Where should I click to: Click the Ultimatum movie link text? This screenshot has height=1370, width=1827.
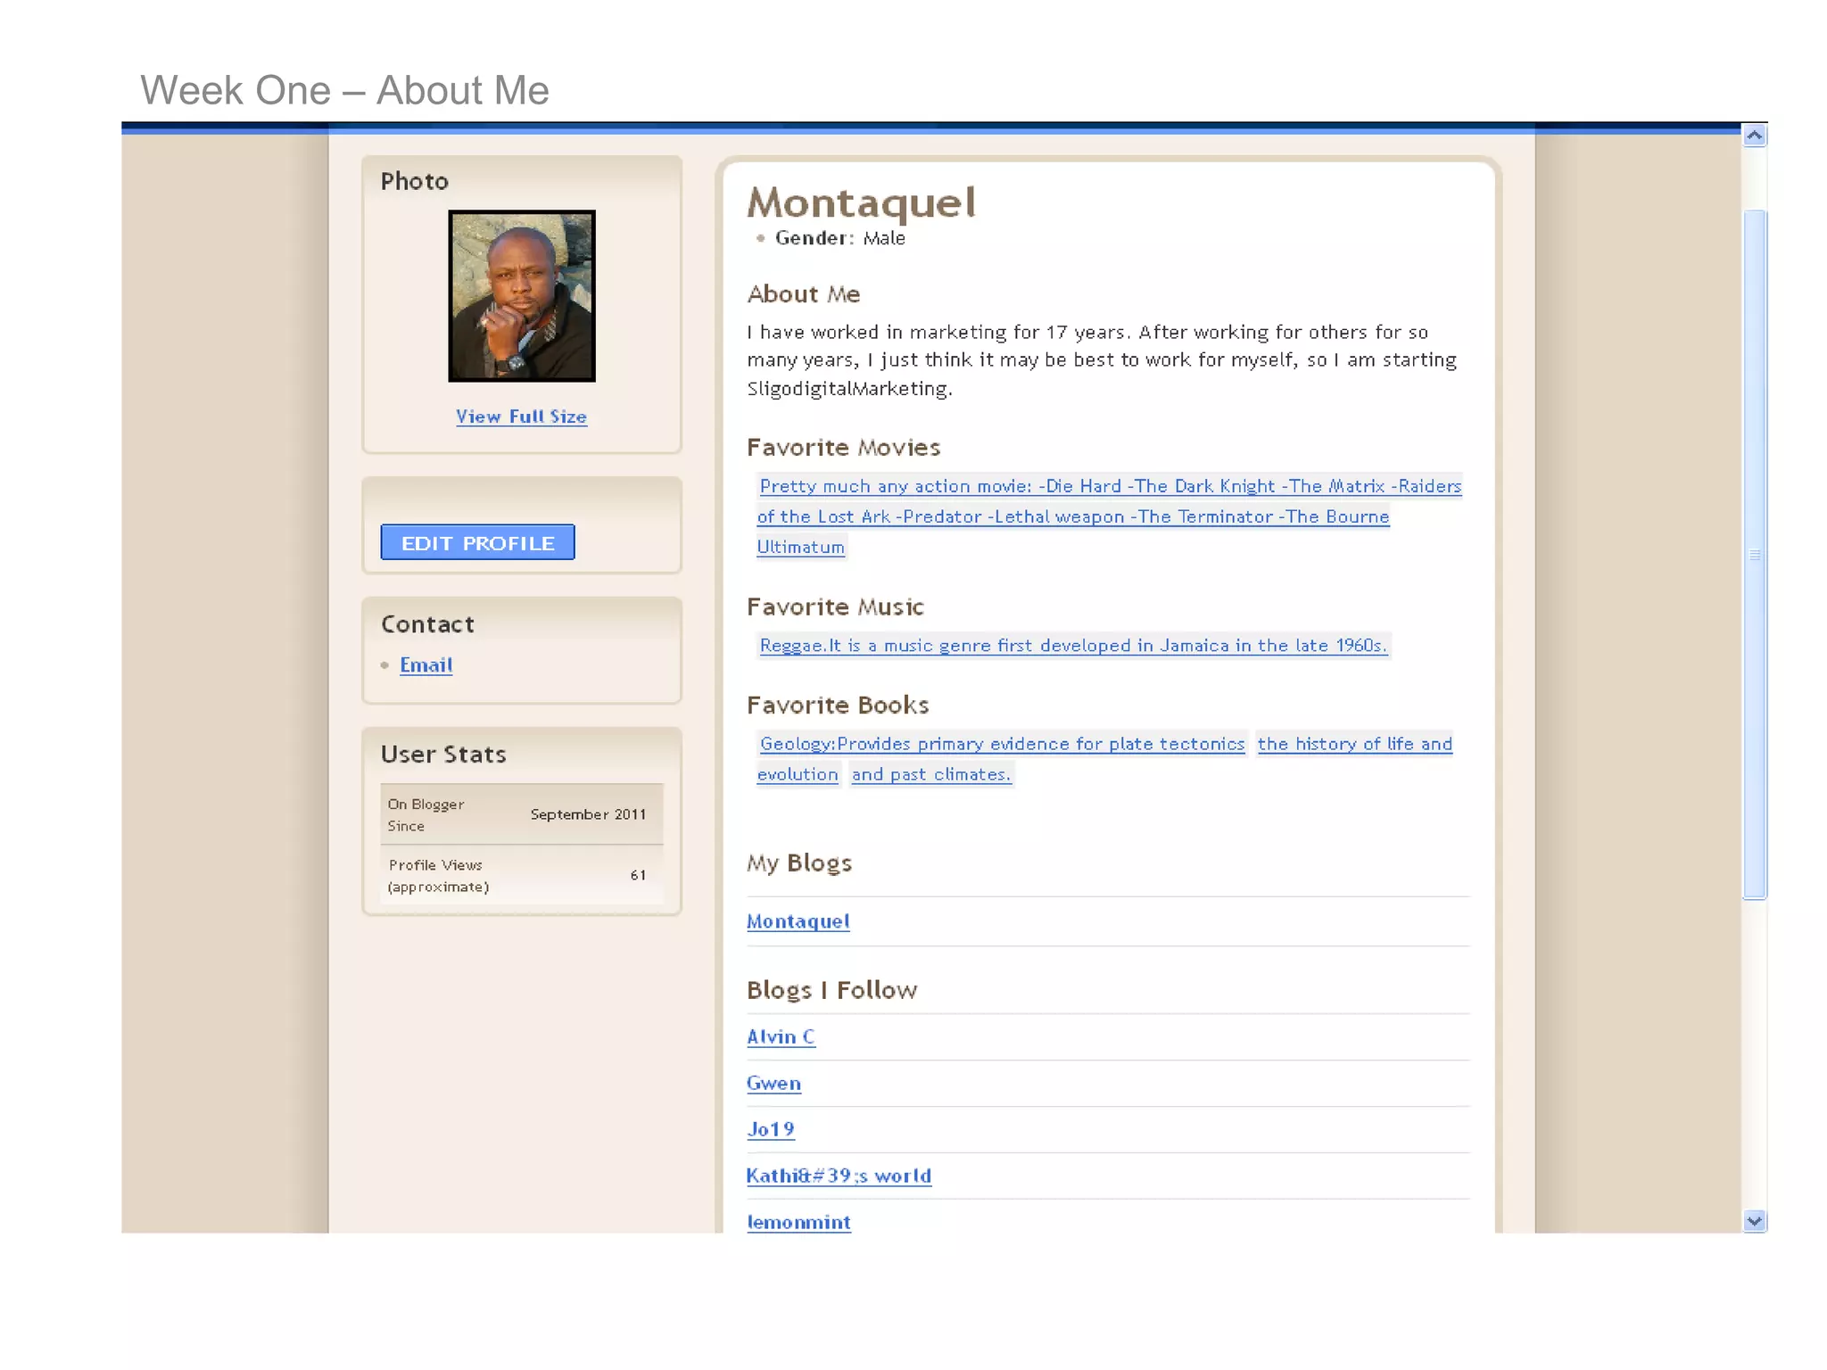pos(800,547)
